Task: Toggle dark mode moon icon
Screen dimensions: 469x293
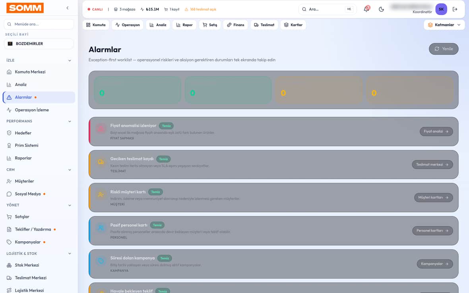Action: [381, 9]
